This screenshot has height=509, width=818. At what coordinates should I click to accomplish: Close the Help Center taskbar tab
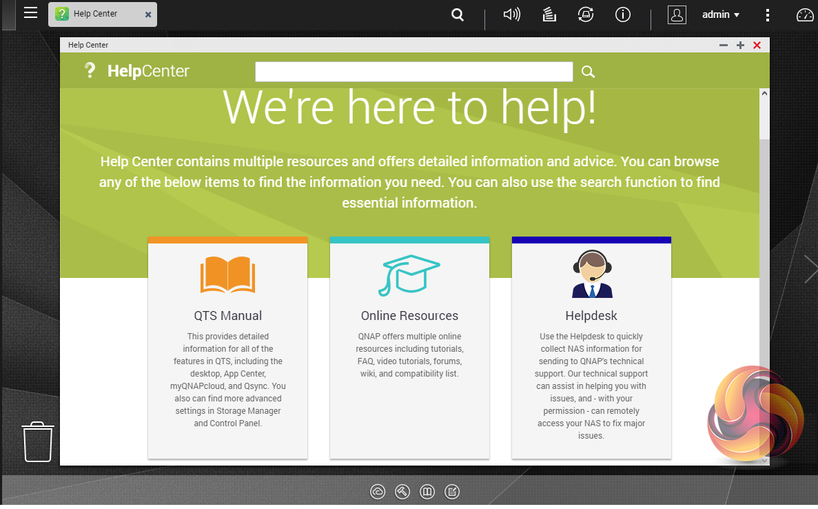148,14
